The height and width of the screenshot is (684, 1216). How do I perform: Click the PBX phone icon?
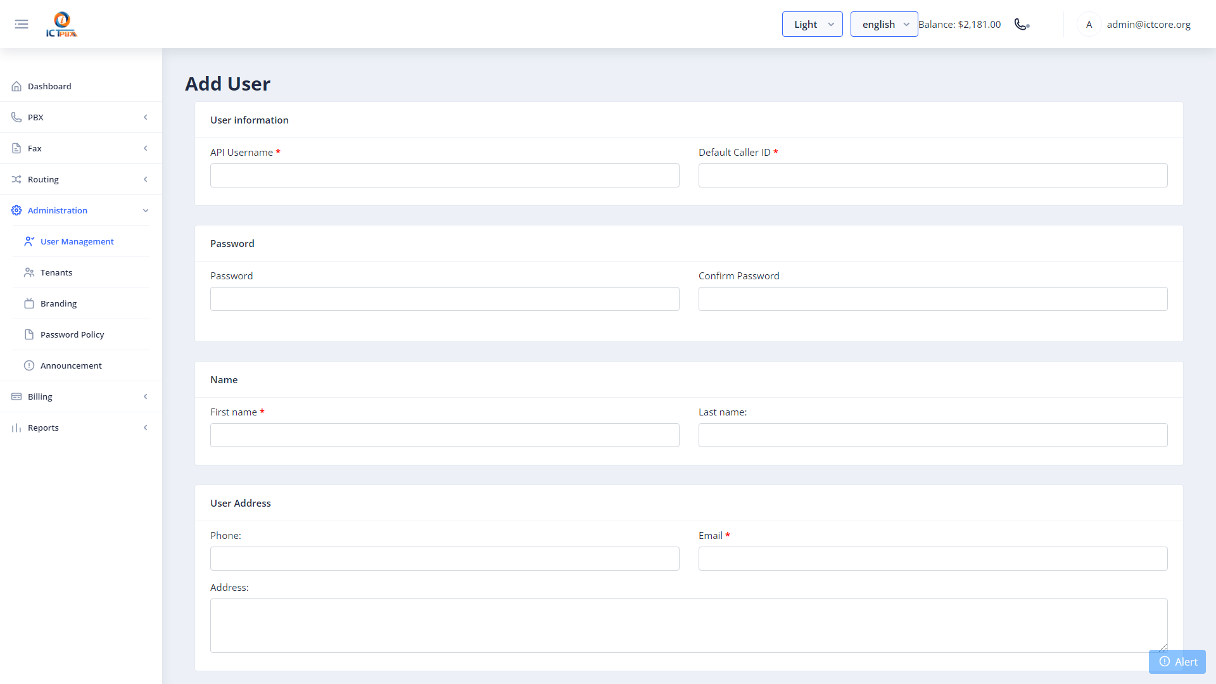click(16, 117)
